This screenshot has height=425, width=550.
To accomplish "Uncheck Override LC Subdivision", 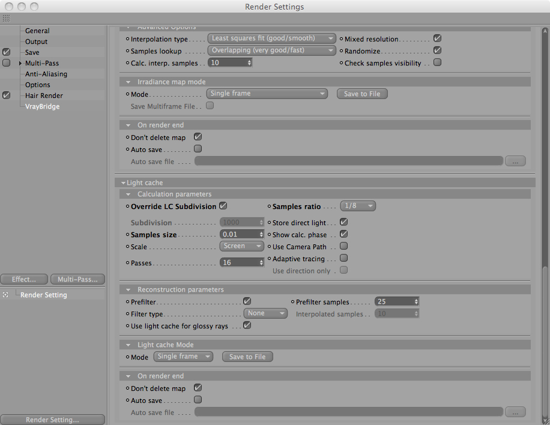I will point(223,206).
